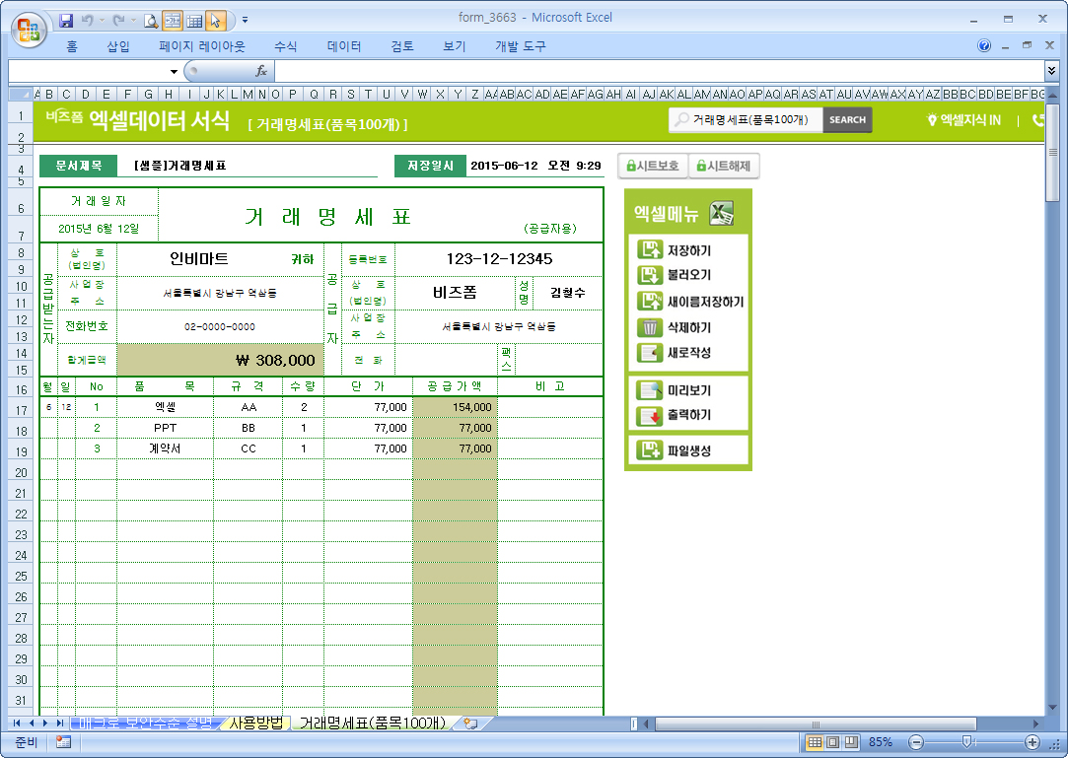
Task: Click the 삭제하기 trash can icon
Action: point(649,328)
